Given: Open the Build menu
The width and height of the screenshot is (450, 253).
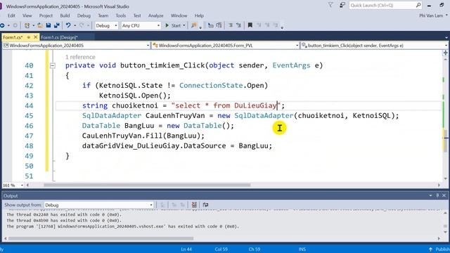Looking at the screenshot, I should coord(65,15).
